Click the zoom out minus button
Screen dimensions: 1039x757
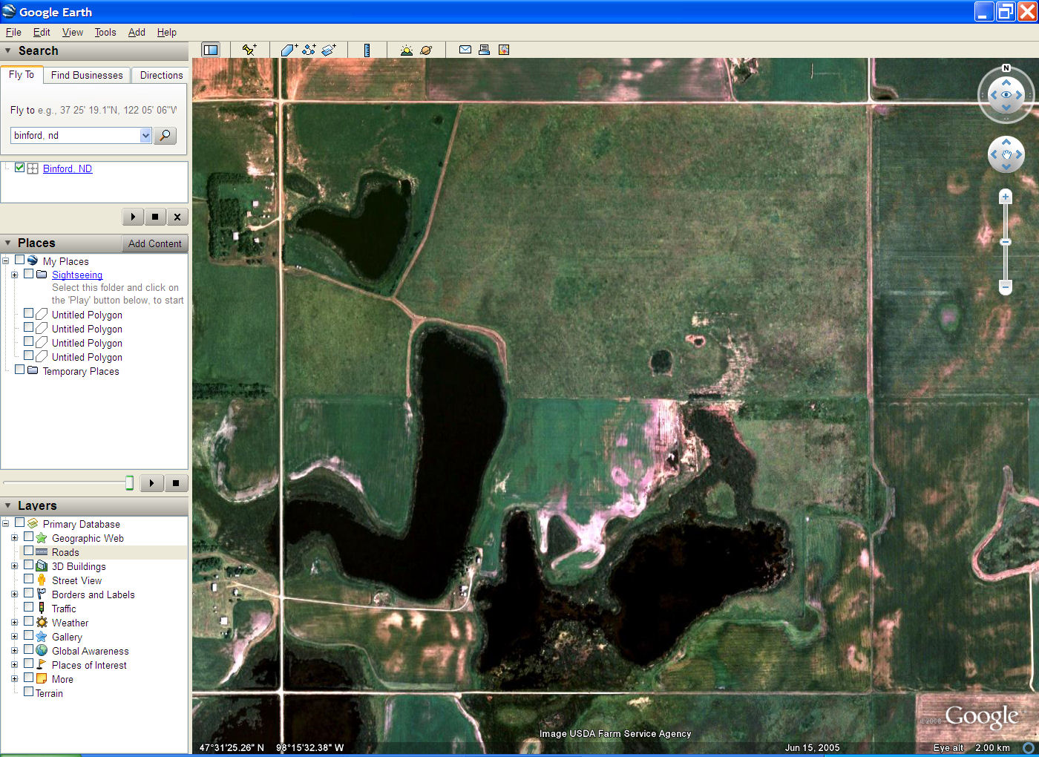pyautogui.click(x=1006, y=286)
